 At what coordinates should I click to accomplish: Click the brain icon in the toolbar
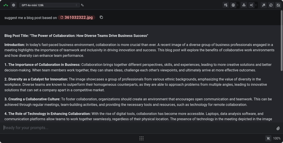233,5
